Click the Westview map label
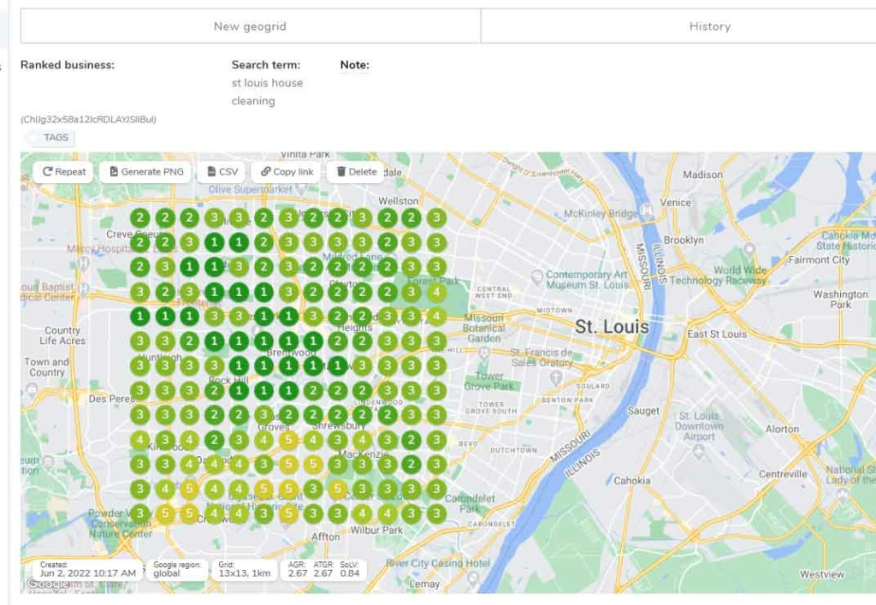The image size is (876, 605). [x=822, y=574]
